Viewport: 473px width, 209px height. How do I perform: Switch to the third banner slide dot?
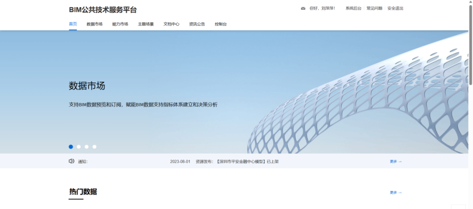click(87, 147)
